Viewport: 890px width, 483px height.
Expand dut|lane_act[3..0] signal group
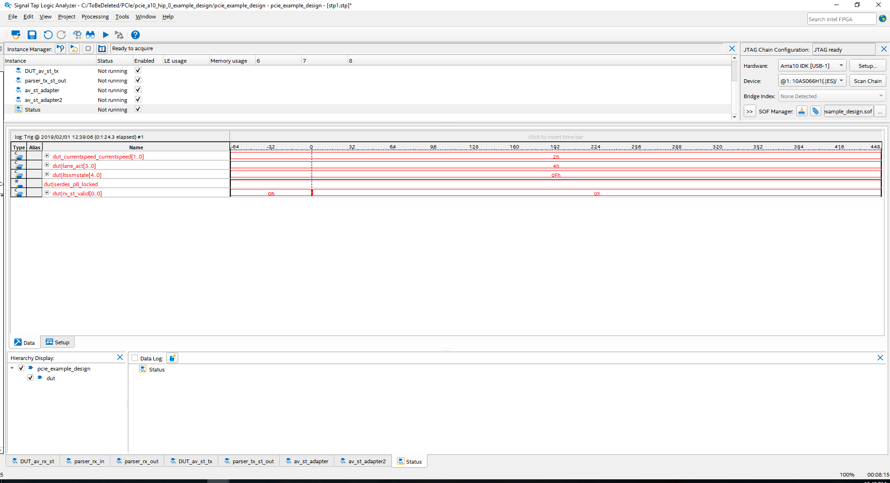(47, 165)
